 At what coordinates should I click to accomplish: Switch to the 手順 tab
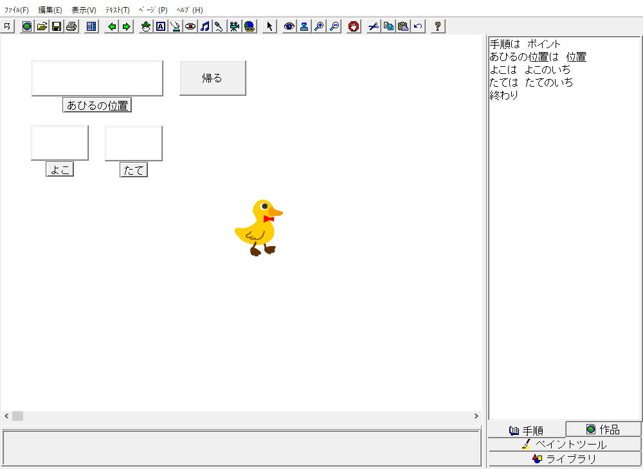click(x=527, y=430)
